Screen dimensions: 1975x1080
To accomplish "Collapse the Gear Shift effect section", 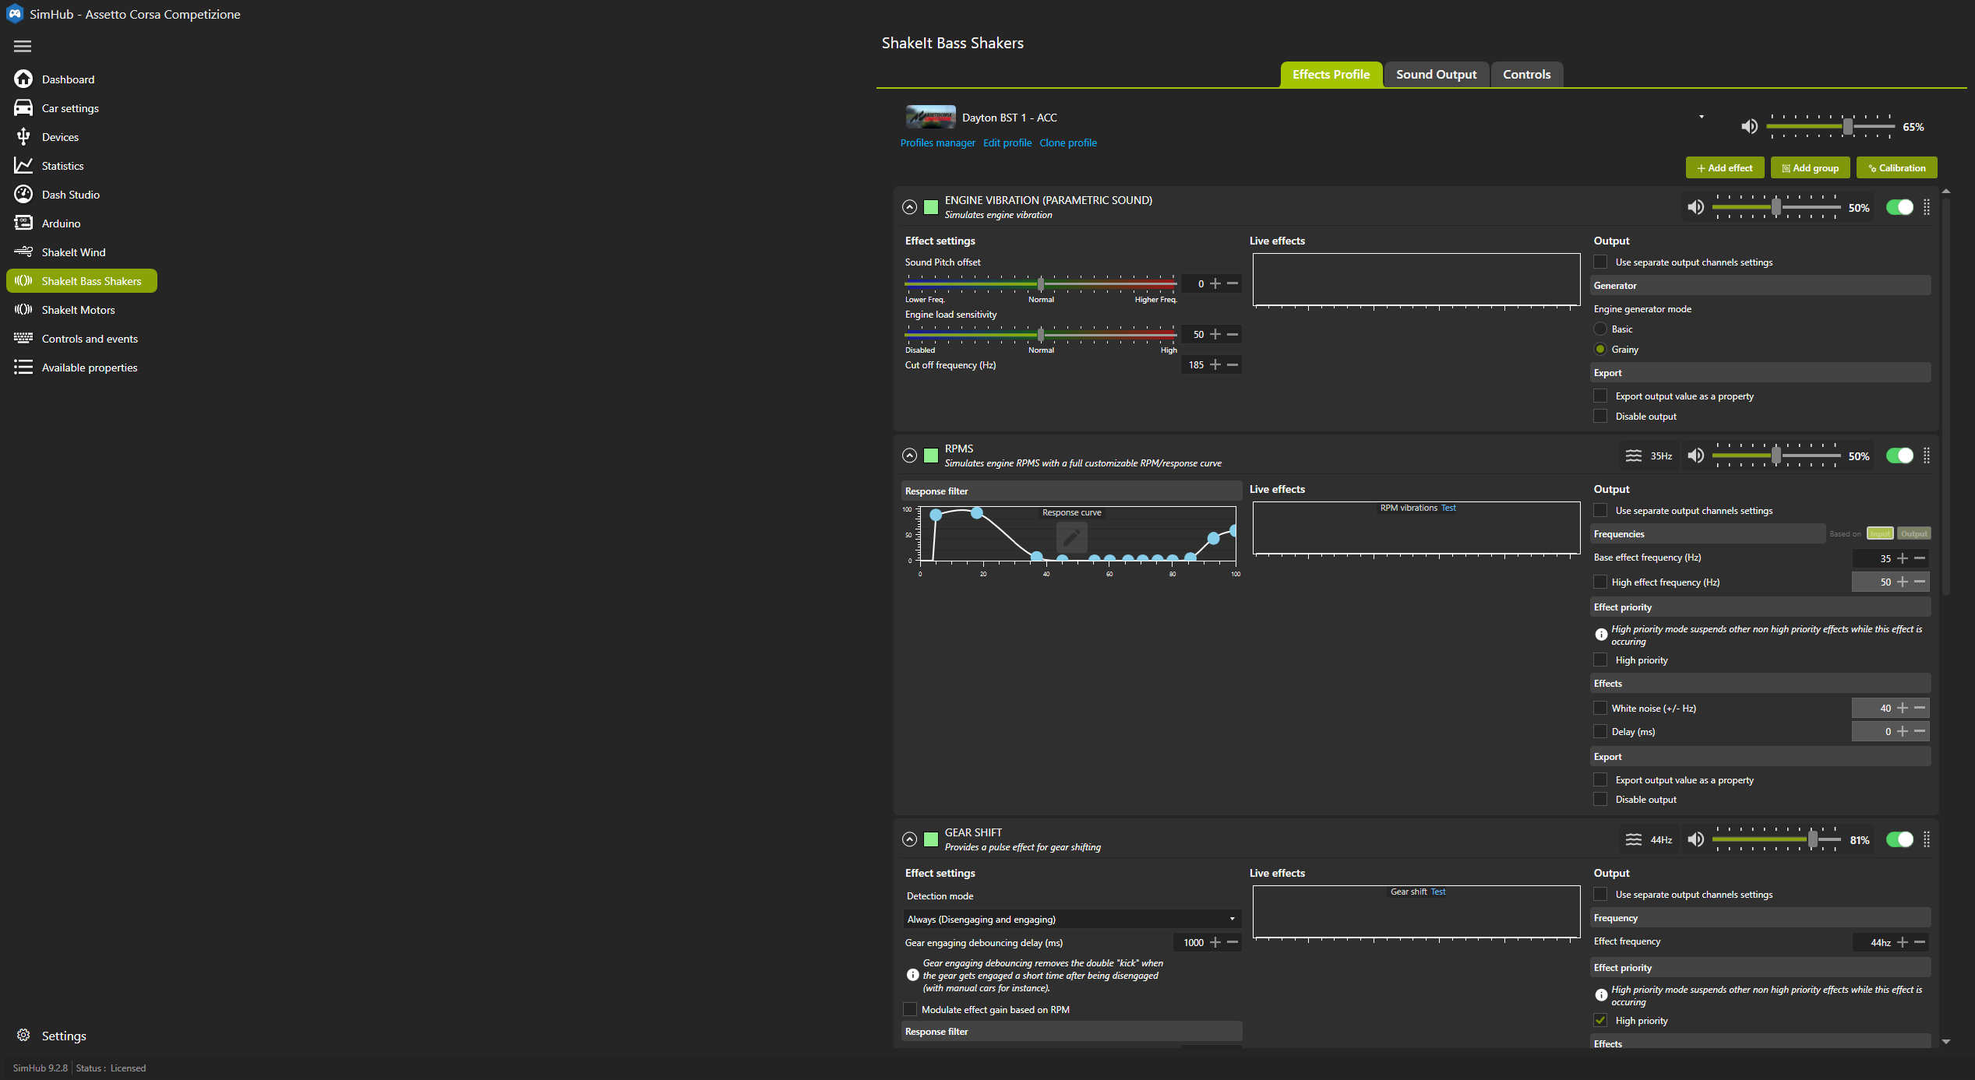I will pyautogui.click(x=909, y=839).
